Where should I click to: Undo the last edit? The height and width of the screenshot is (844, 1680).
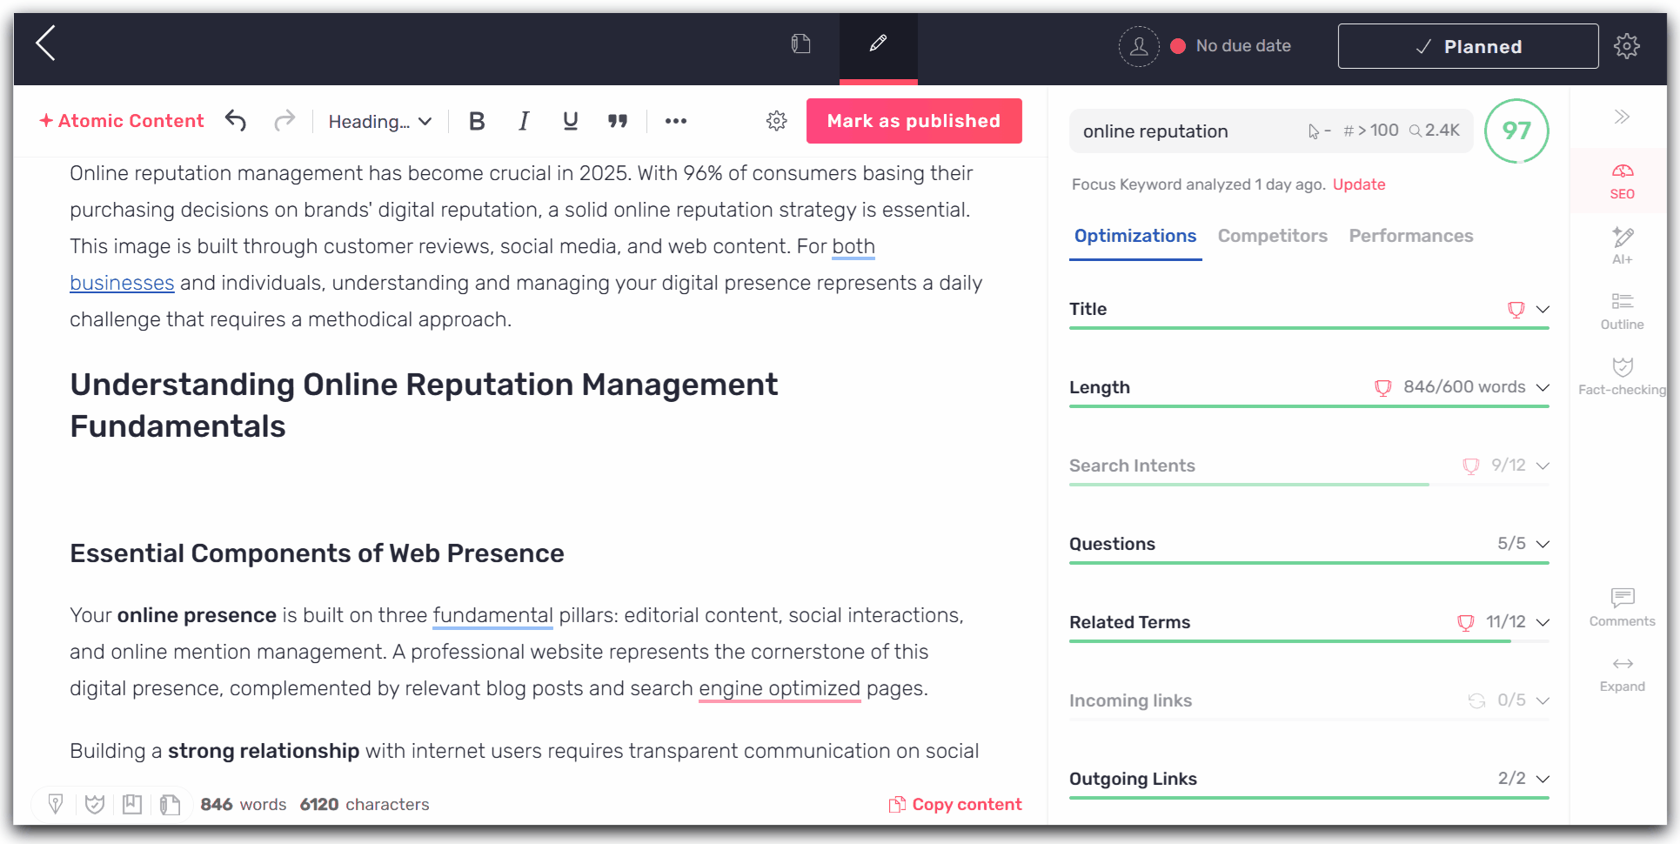click(236, 121)
